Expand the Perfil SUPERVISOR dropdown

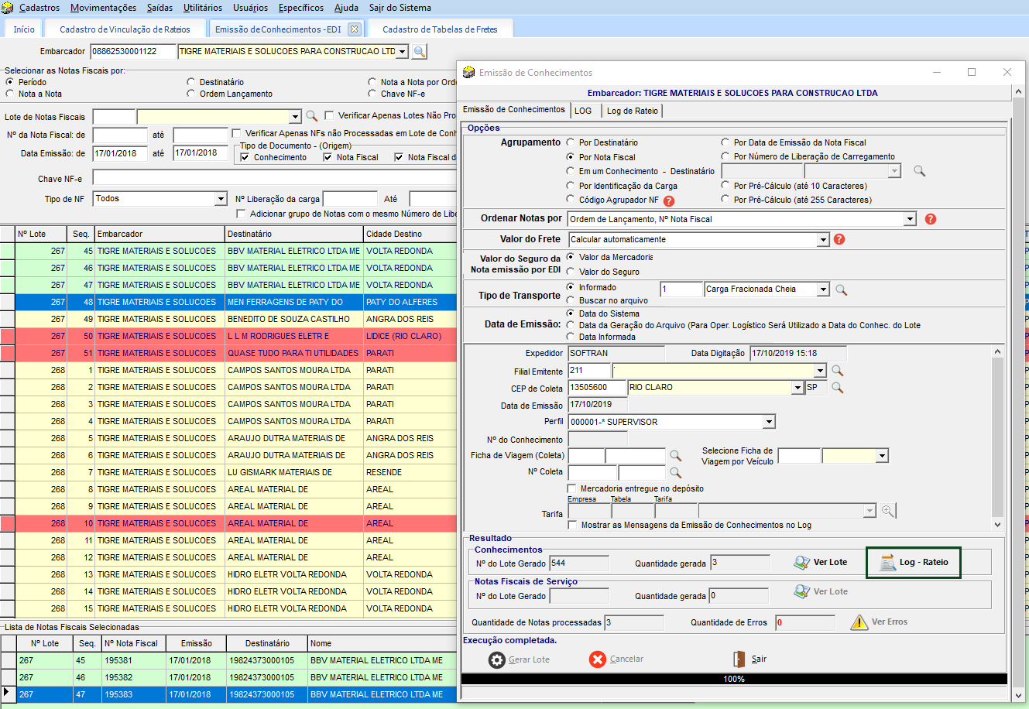point(768,422)
